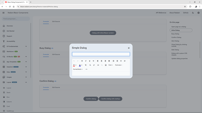Insert numbered list in editor
Screen dimensions: 202x113
[125, 61]
